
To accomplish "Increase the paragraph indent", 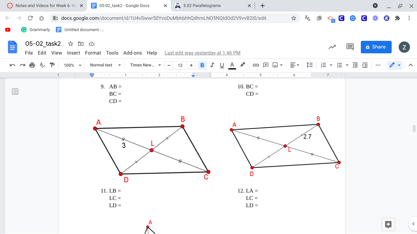I will [365, 65].
